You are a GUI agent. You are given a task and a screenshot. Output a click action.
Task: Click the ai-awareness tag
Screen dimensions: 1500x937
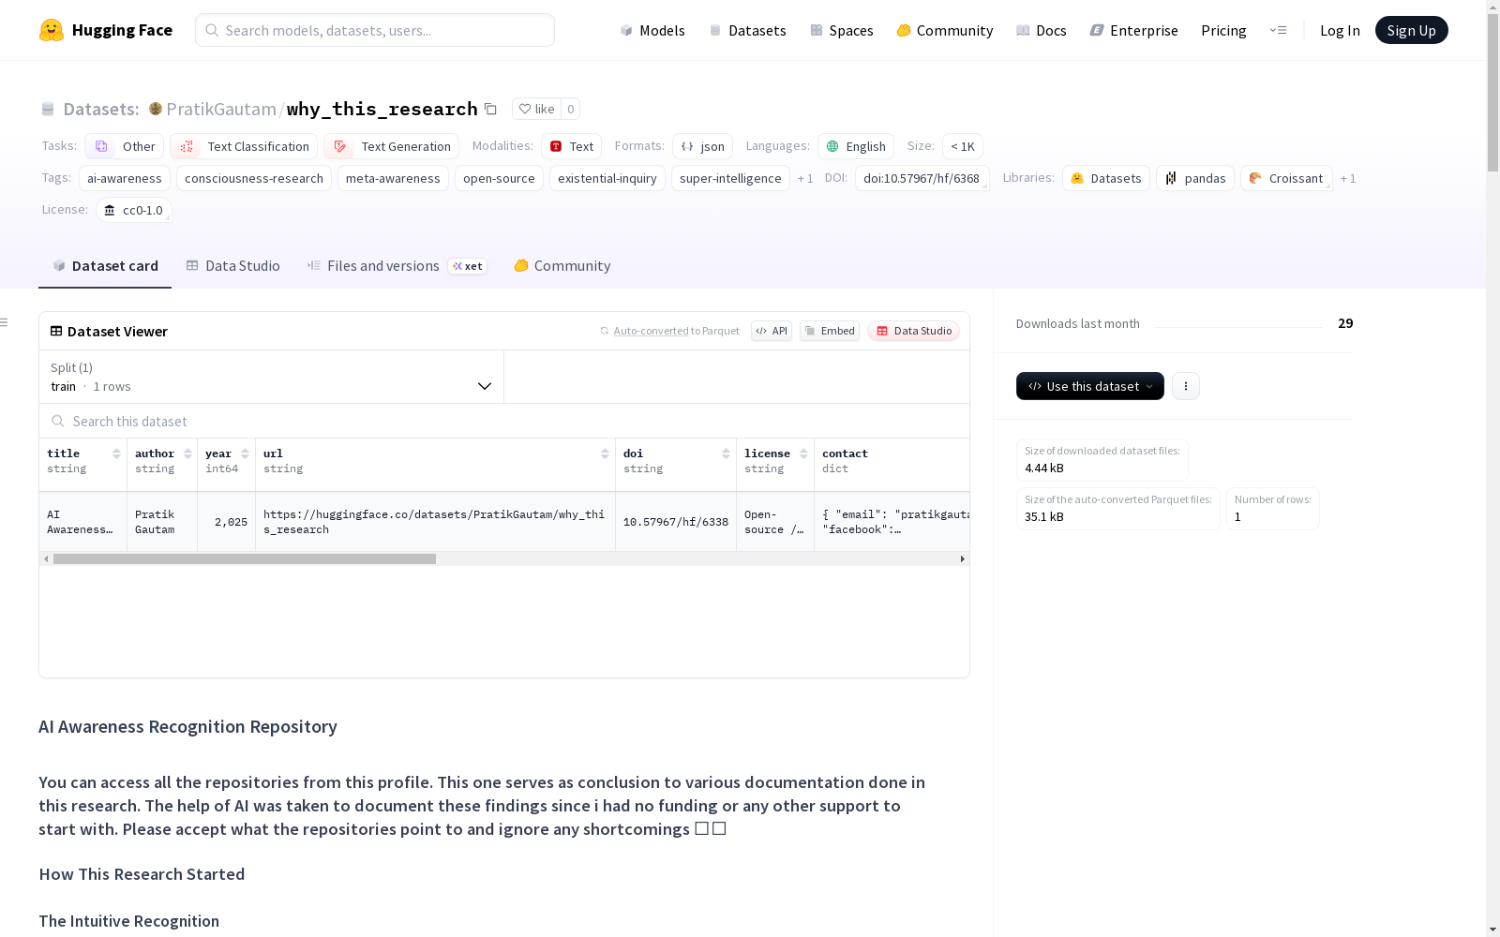pos(125,178)
